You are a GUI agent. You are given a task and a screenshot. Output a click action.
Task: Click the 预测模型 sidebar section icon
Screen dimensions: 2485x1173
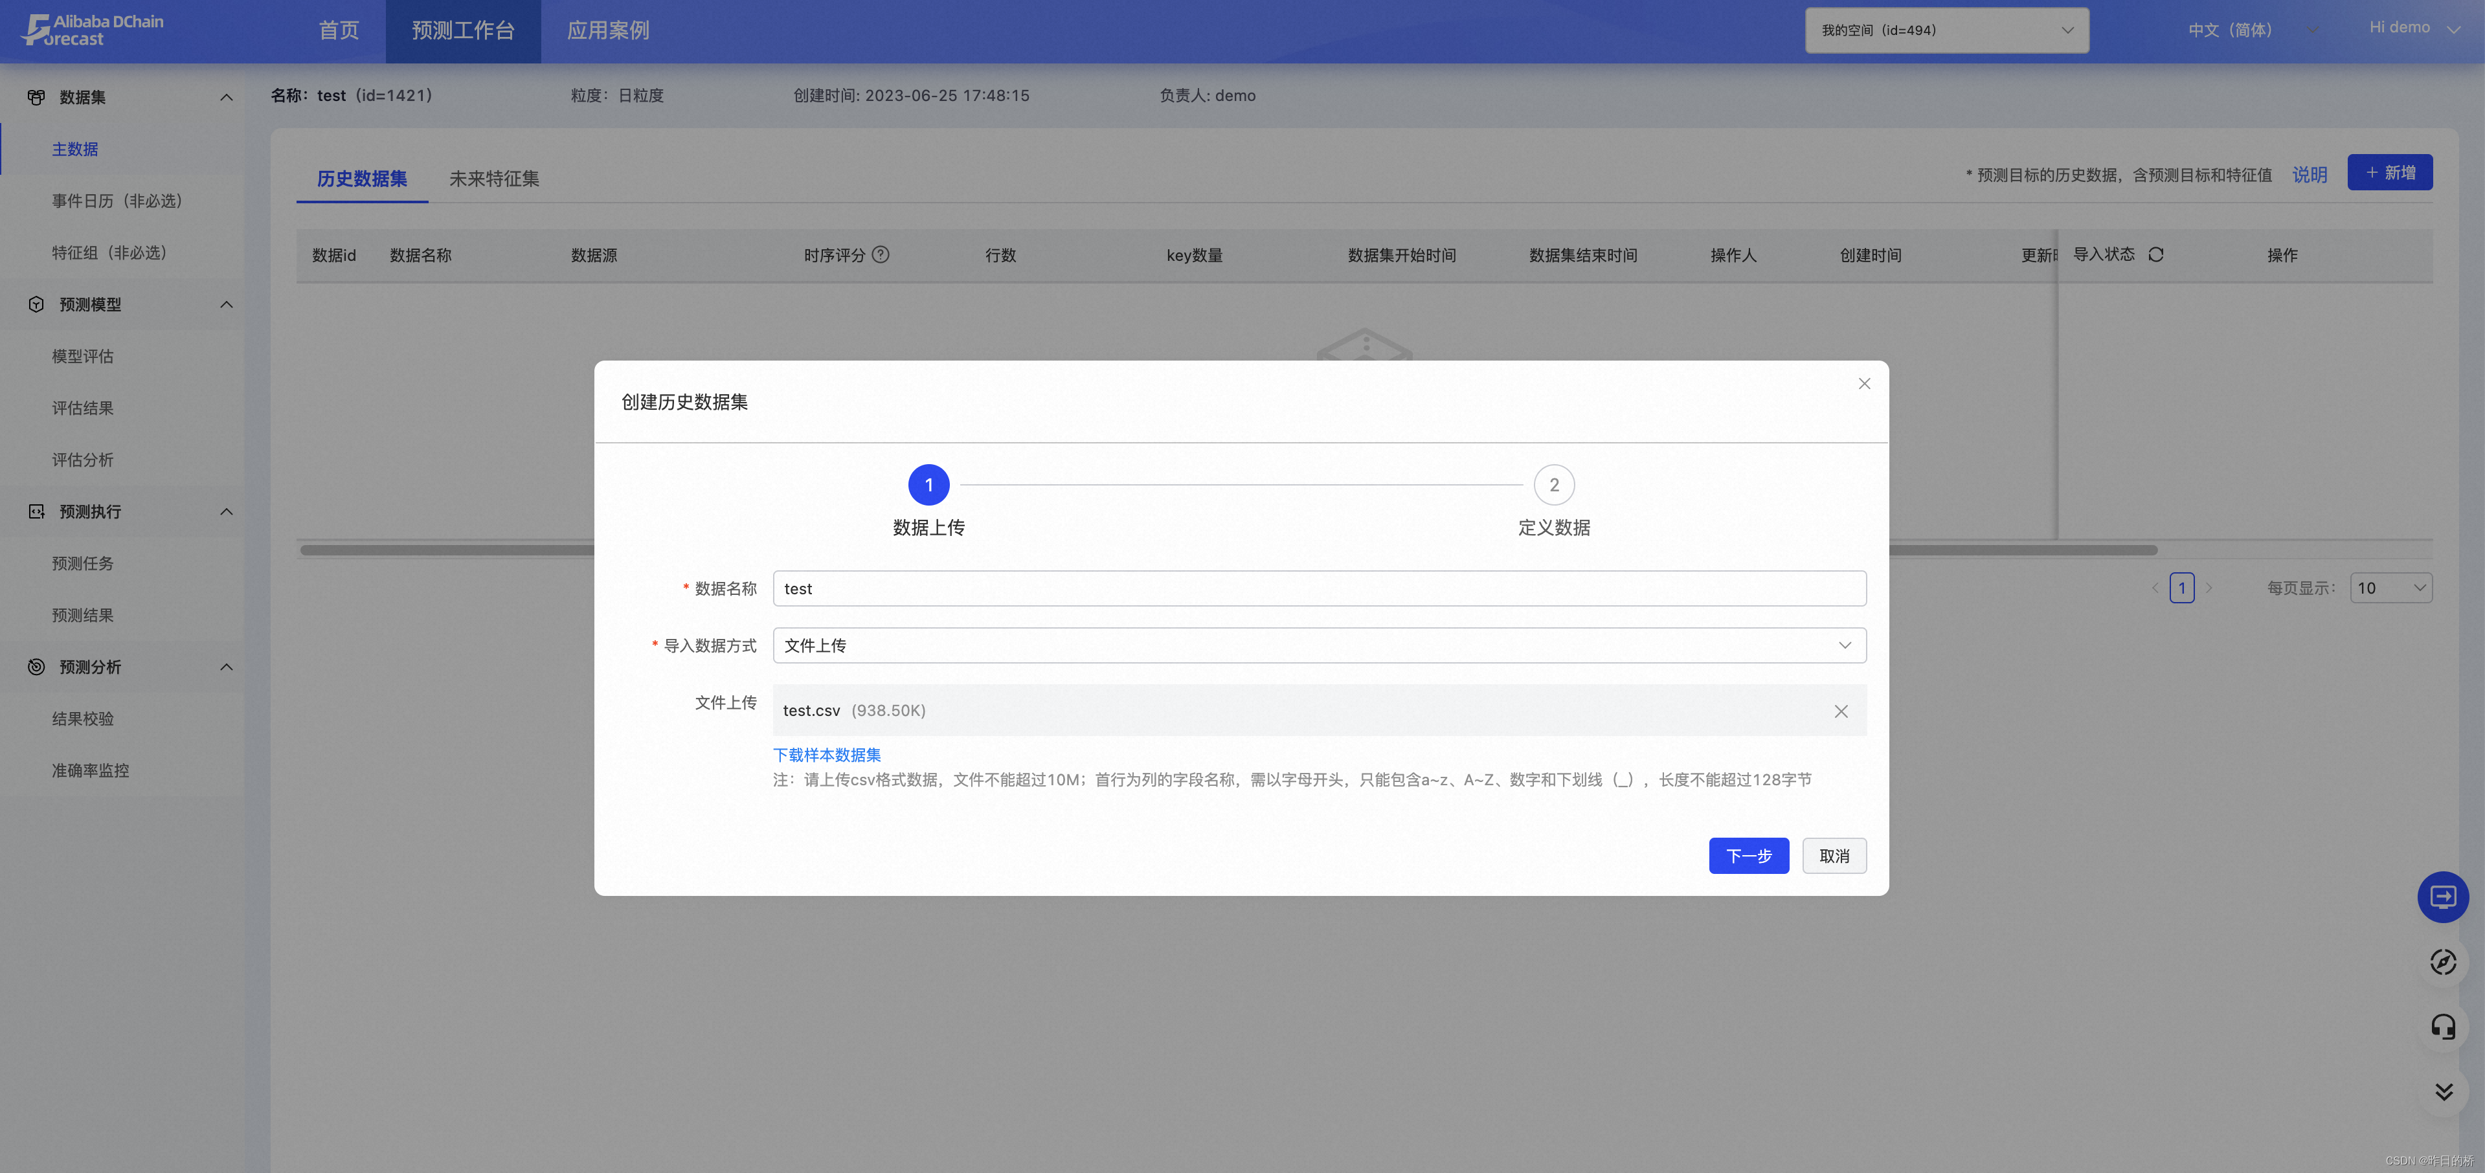(36, 304)
